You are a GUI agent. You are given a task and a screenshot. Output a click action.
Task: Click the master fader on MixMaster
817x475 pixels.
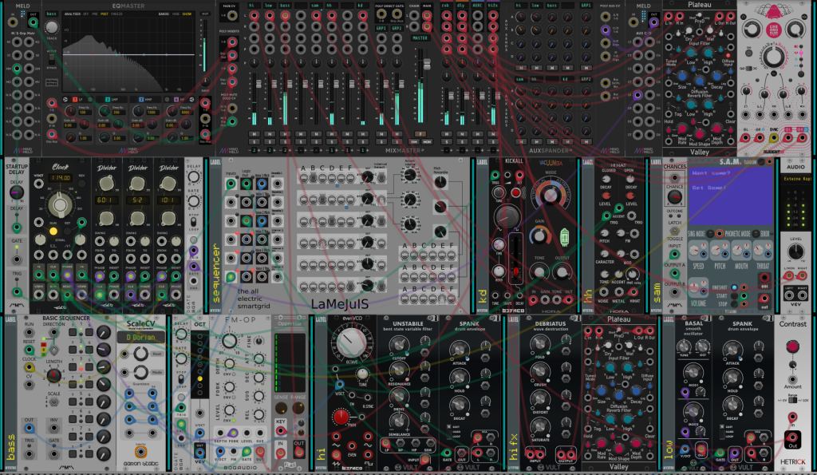(427, 65)
